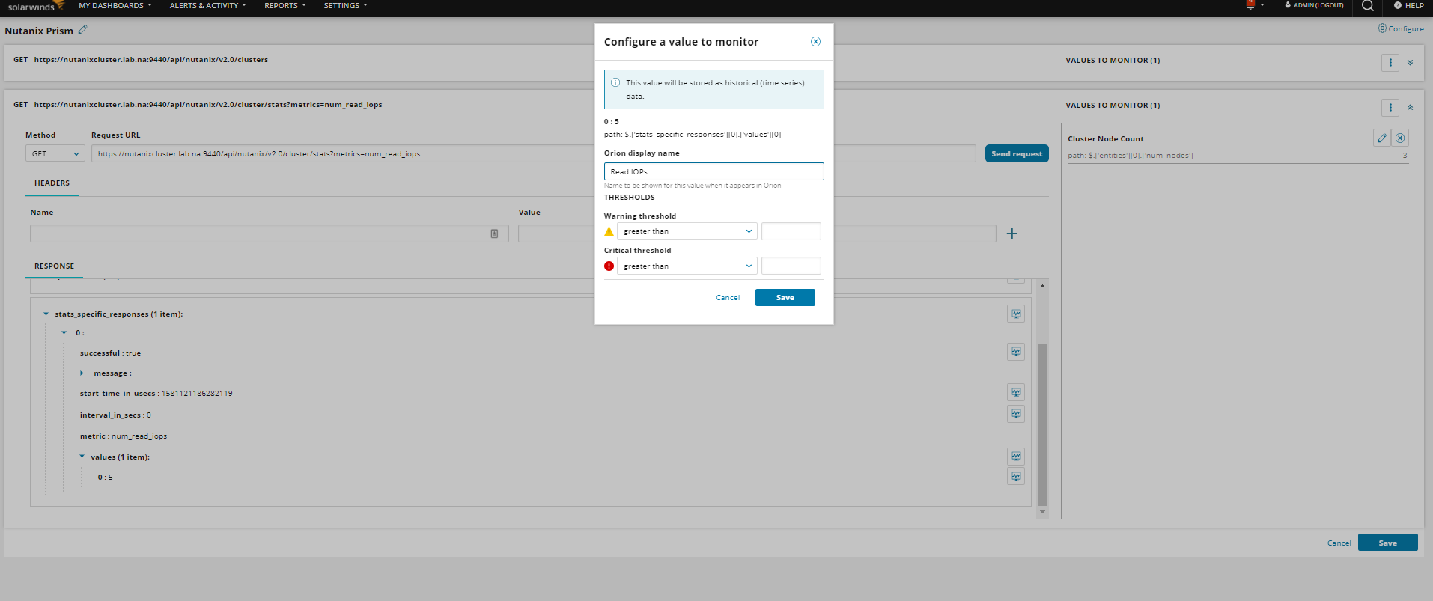The width and height of the screenshot is (1433, 601).
Task: Click the header Name input field
Action: [270, 234]
